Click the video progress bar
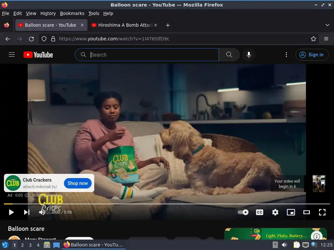 click(167, 204)
